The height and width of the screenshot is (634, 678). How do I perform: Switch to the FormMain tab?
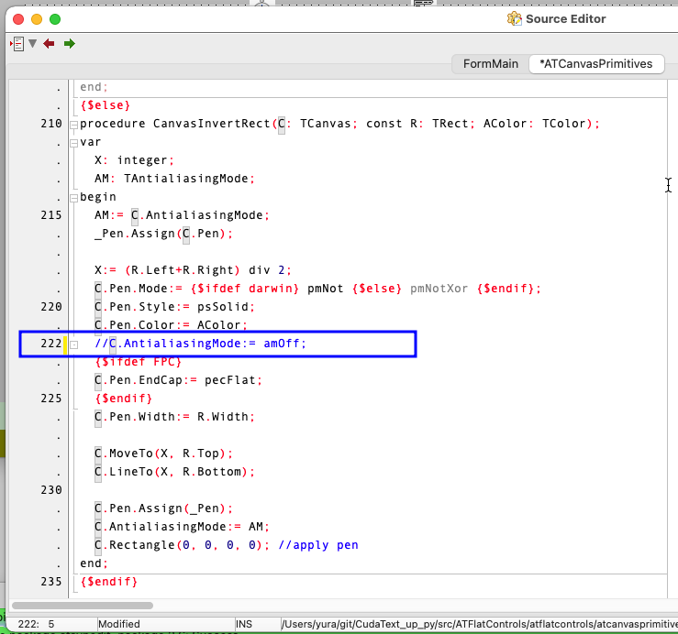pyautogui.click(x=490, y=64)
